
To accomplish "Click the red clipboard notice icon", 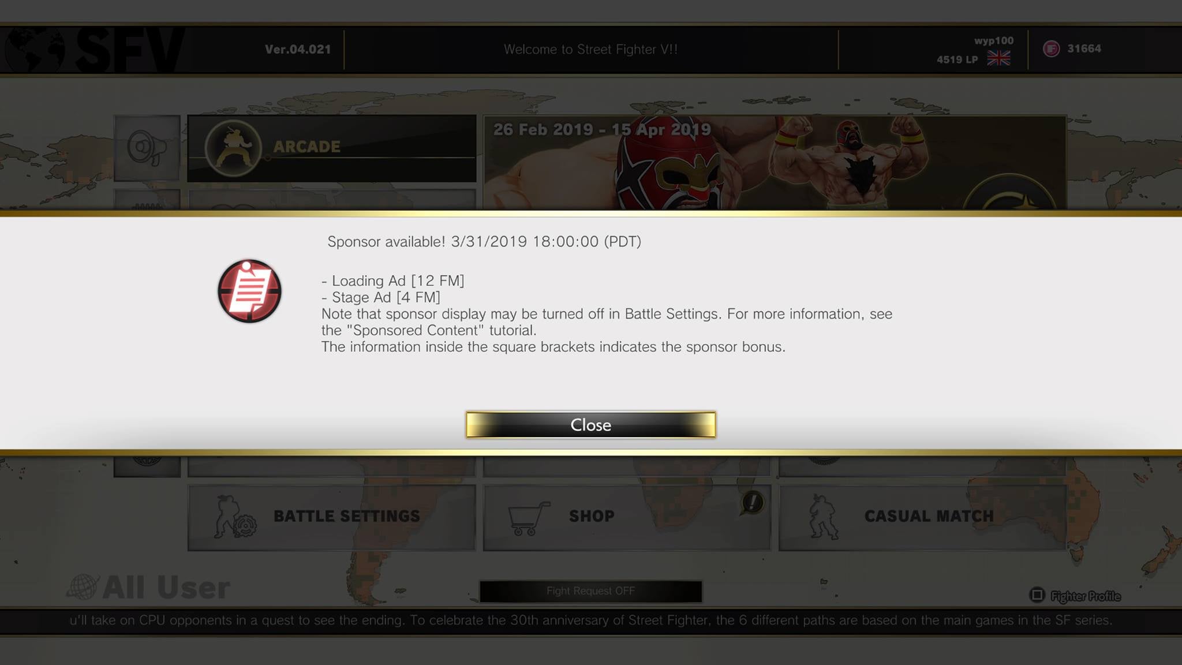I will coord(249,291).
